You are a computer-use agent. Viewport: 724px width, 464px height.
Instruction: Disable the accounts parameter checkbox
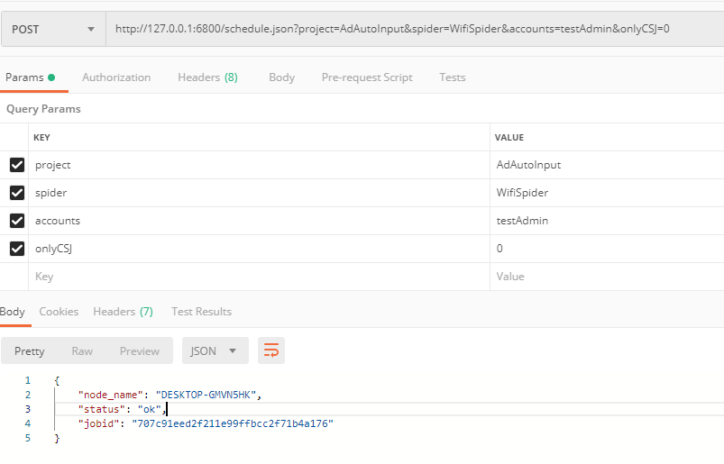16,221
